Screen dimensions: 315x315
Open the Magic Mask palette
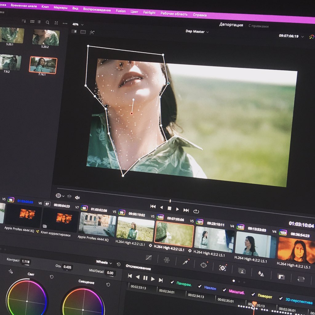click(242, 271)
